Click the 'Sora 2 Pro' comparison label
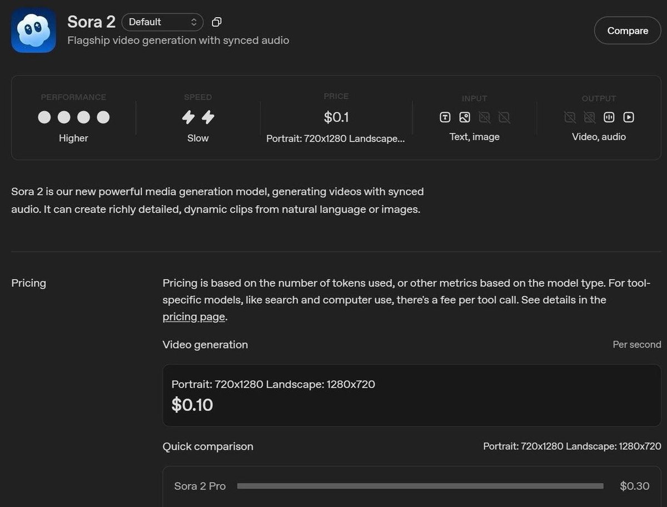 (x=200, y=486)
